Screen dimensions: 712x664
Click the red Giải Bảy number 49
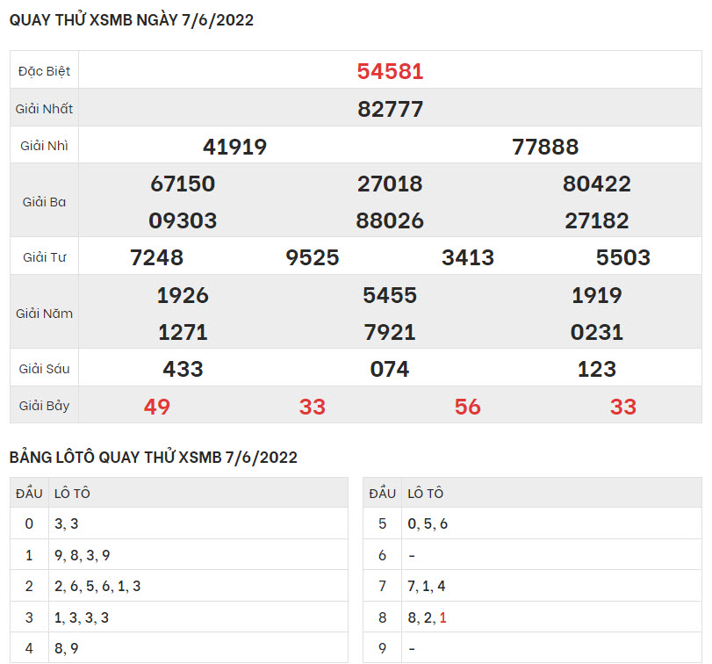[156, 407]
